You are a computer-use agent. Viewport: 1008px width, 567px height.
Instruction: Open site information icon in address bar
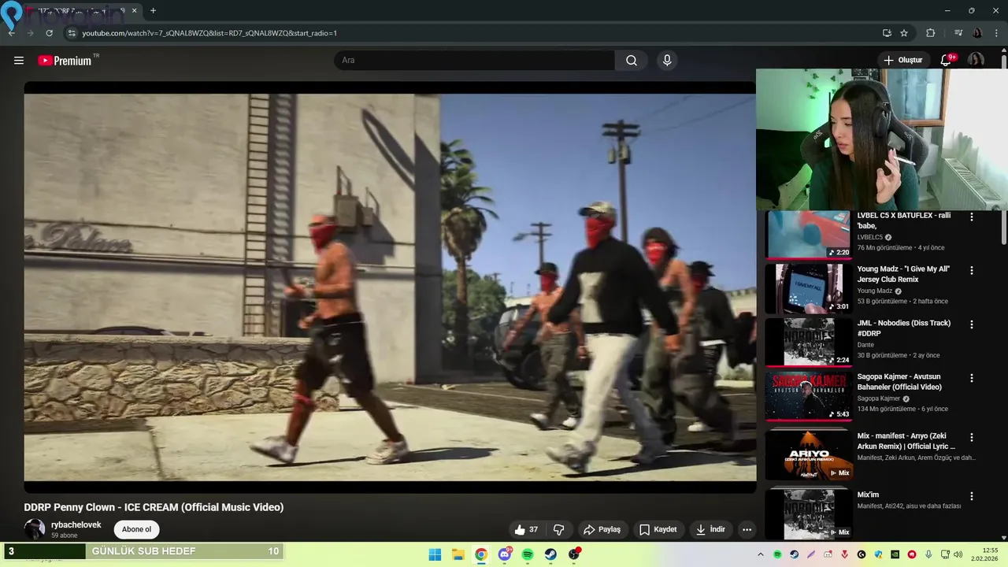tap(72, 33)
